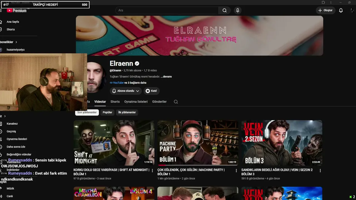Switch to the channel Shorts tab
The width and height of the screenshot is (356, 200).
[115, 102]
